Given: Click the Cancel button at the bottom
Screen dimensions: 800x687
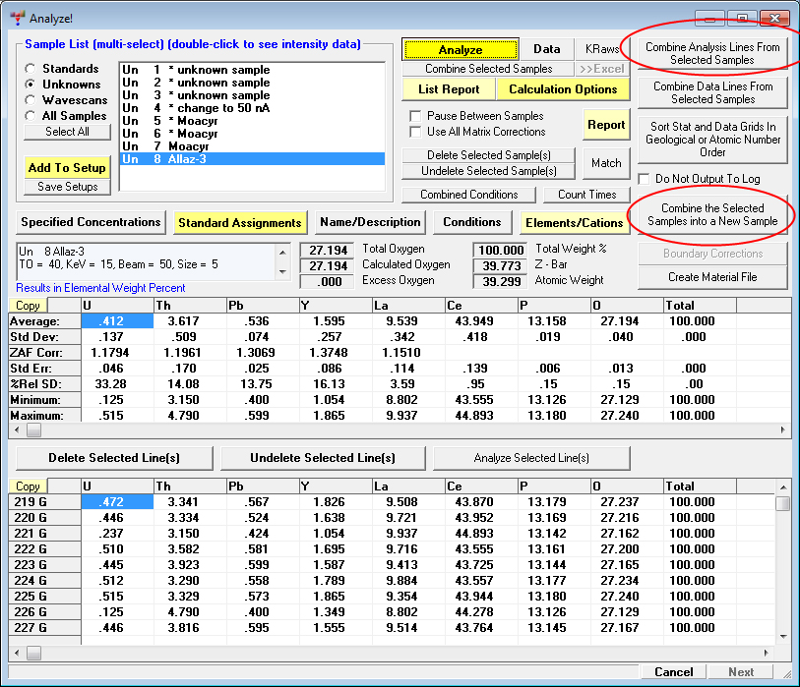Looking at the screenshot, I should click(673, 672).
